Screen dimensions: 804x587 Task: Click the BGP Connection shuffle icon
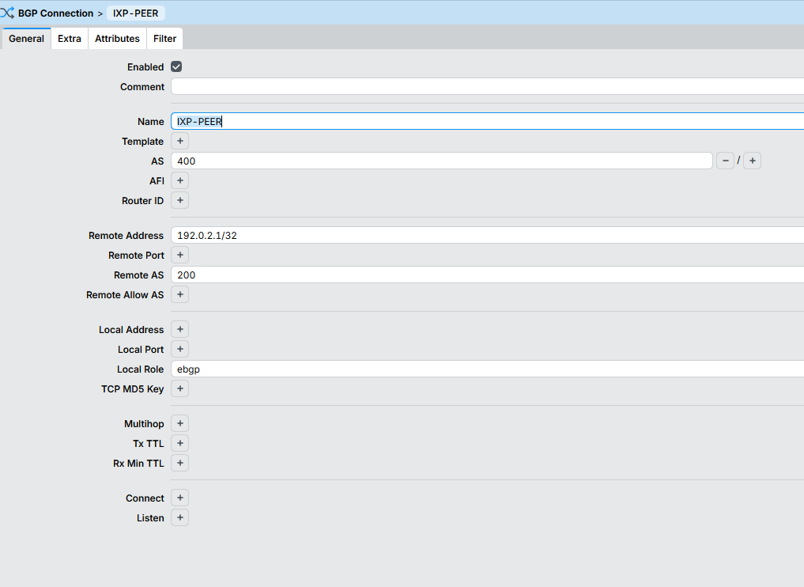[7, 13]
